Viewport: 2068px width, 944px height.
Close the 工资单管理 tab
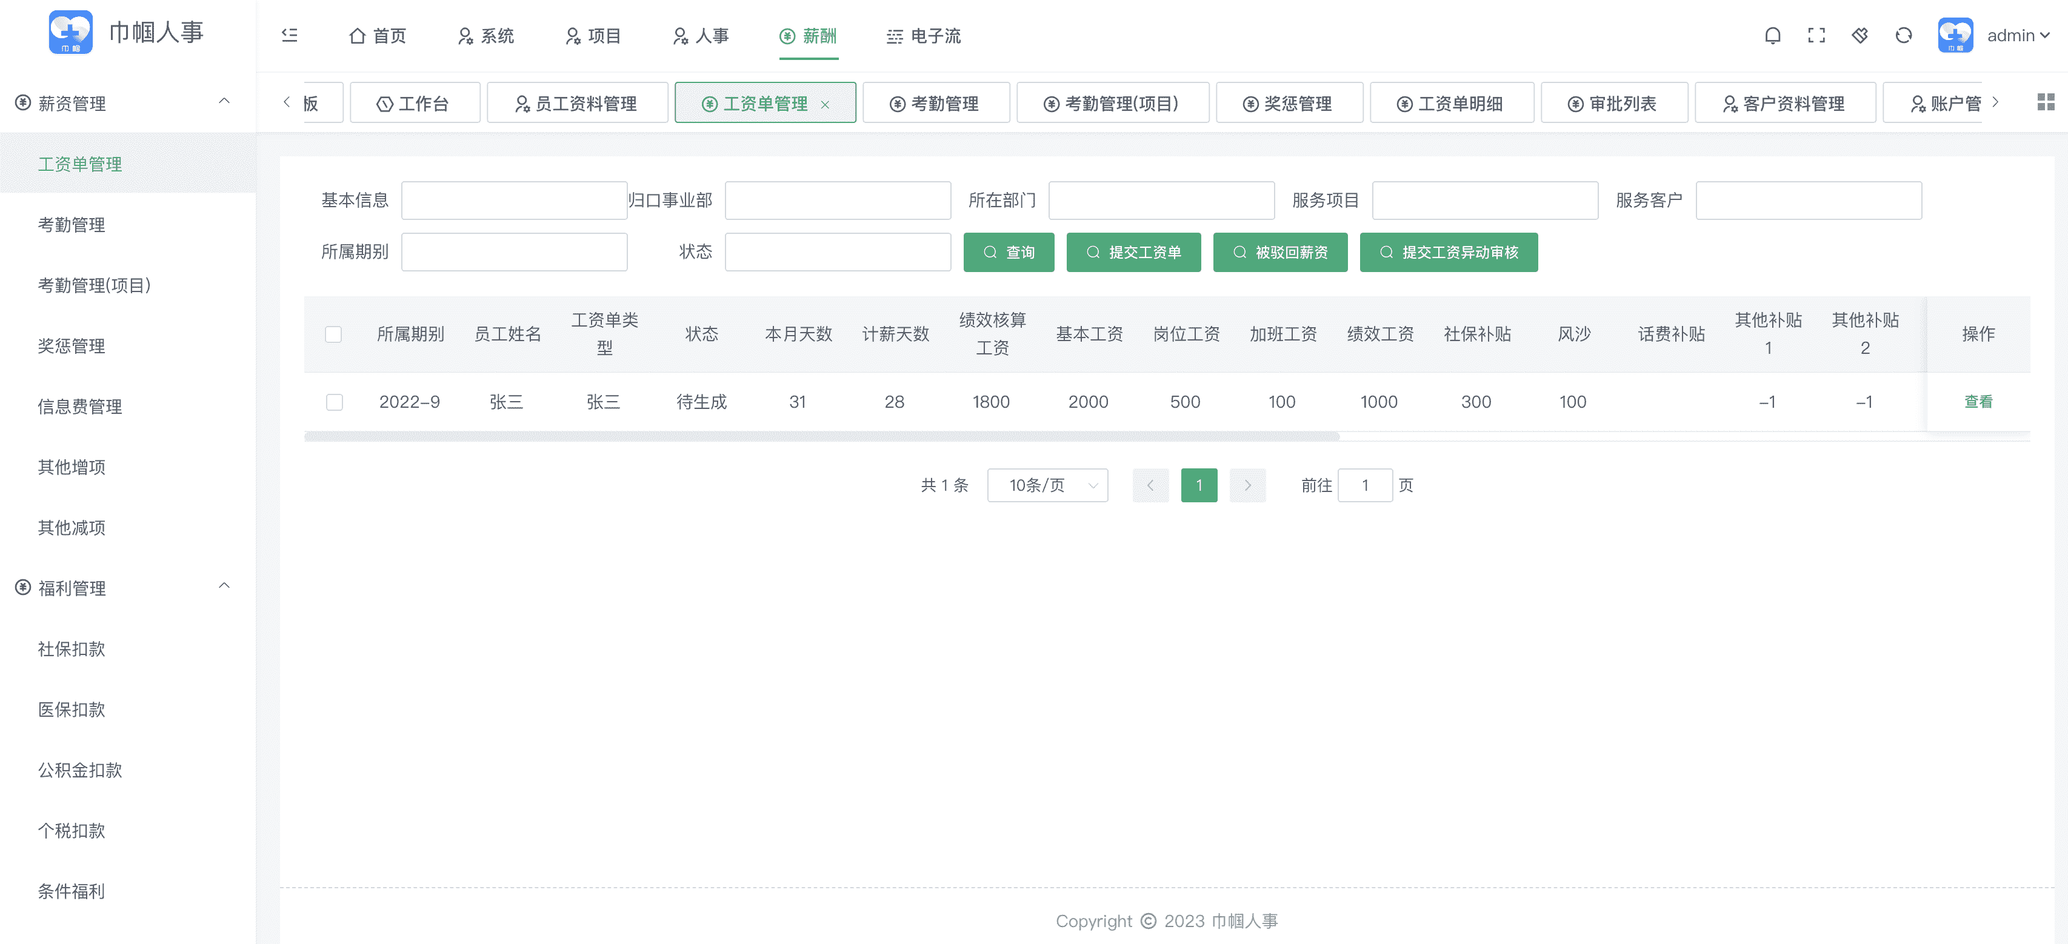(x=824, y=104)
